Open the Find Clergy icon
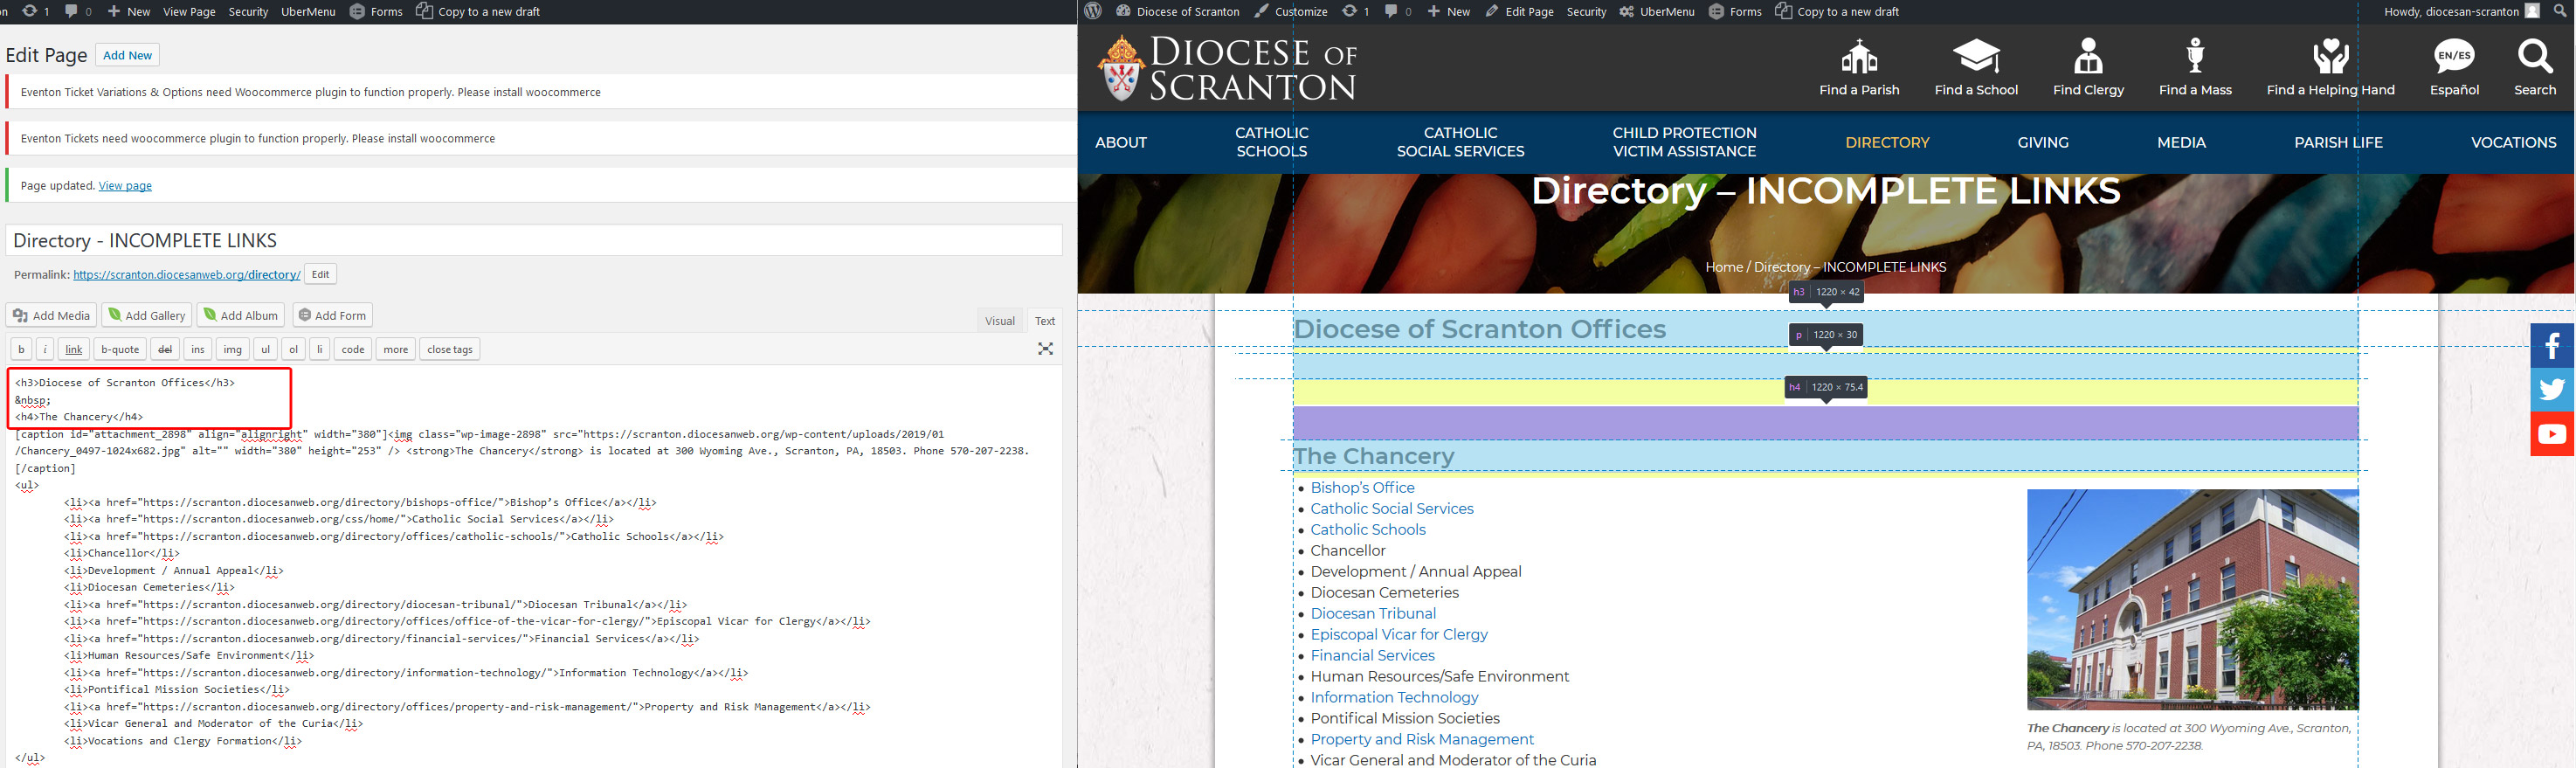Screen dimensions: 2576x768 click(x=2088, y=57)
